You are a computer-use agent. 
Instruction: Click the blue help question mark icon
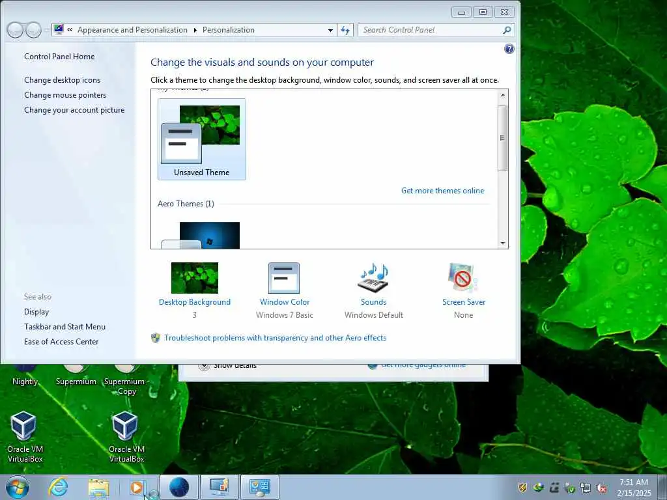coord(509,49)
